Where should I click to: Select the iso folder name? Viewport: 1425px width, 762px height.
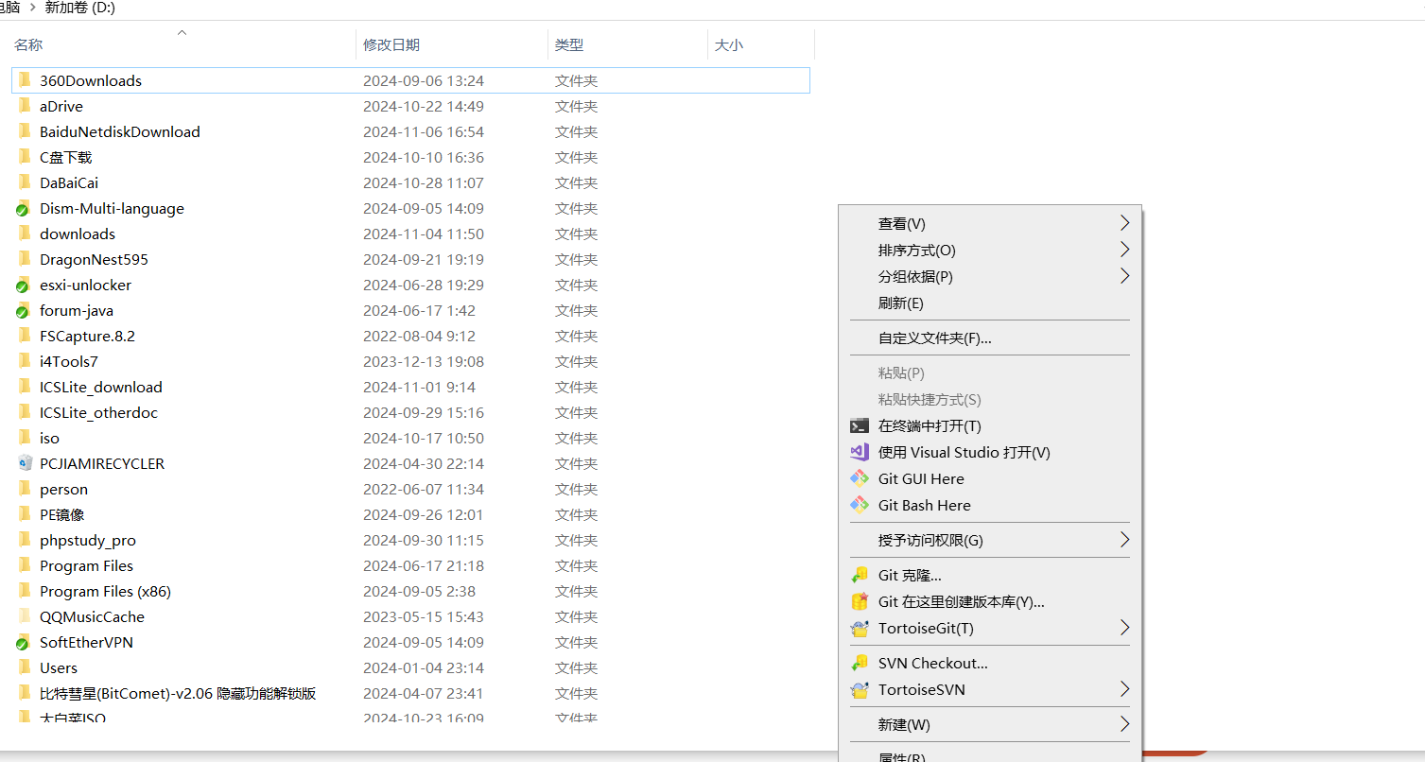(49, 438)
